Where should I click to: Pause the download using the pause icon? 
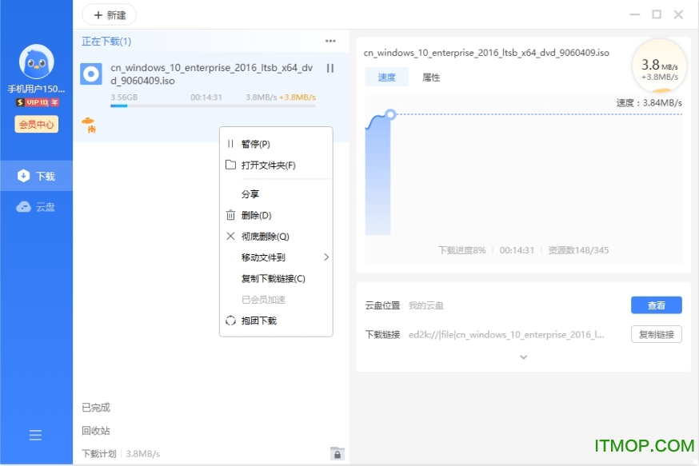click(x=330, y=69)
